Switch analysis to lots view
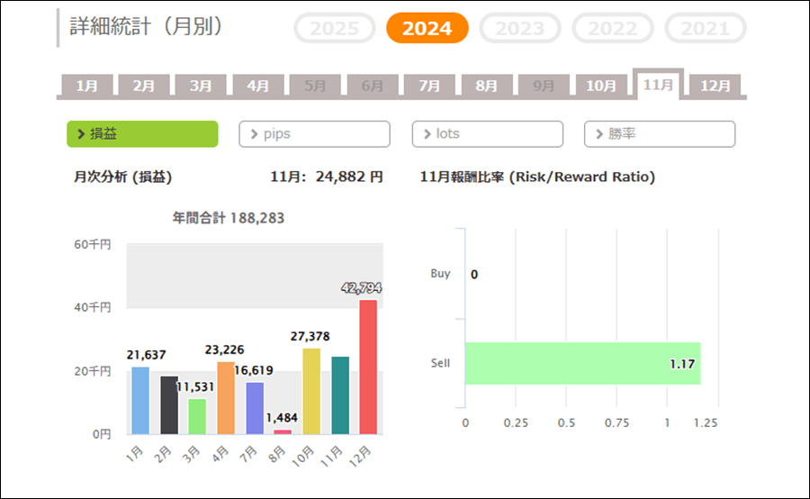This screenshot has height=499, width=810. (x=487, y=134)
